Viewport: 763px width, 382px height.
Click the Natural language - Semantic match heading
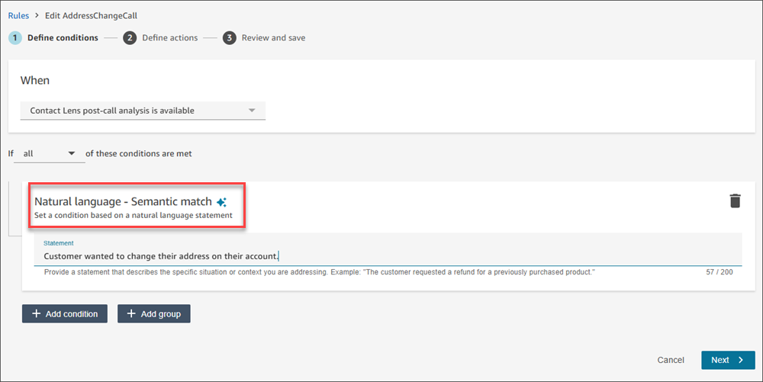click(x=123, y=202)
